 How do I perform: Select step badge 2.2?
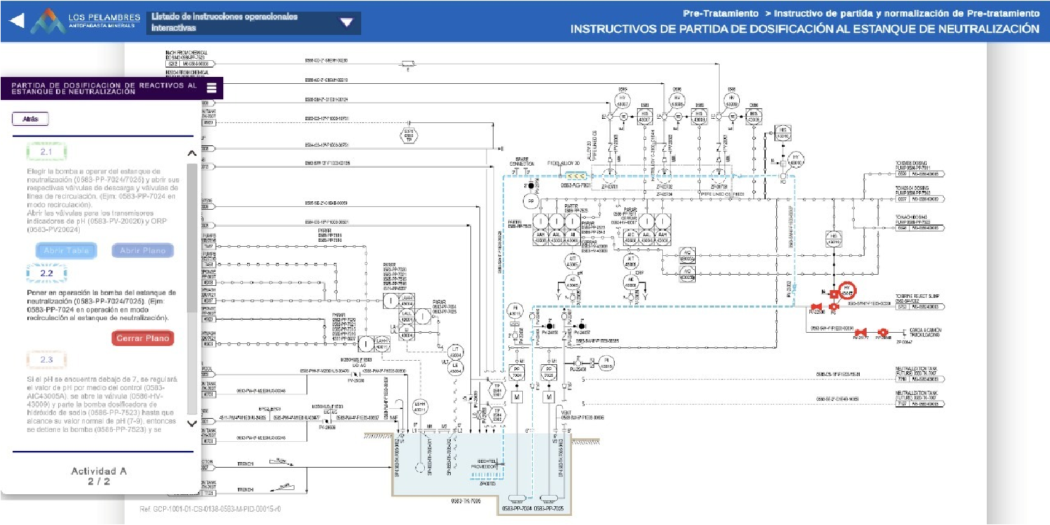pos(46,273)
